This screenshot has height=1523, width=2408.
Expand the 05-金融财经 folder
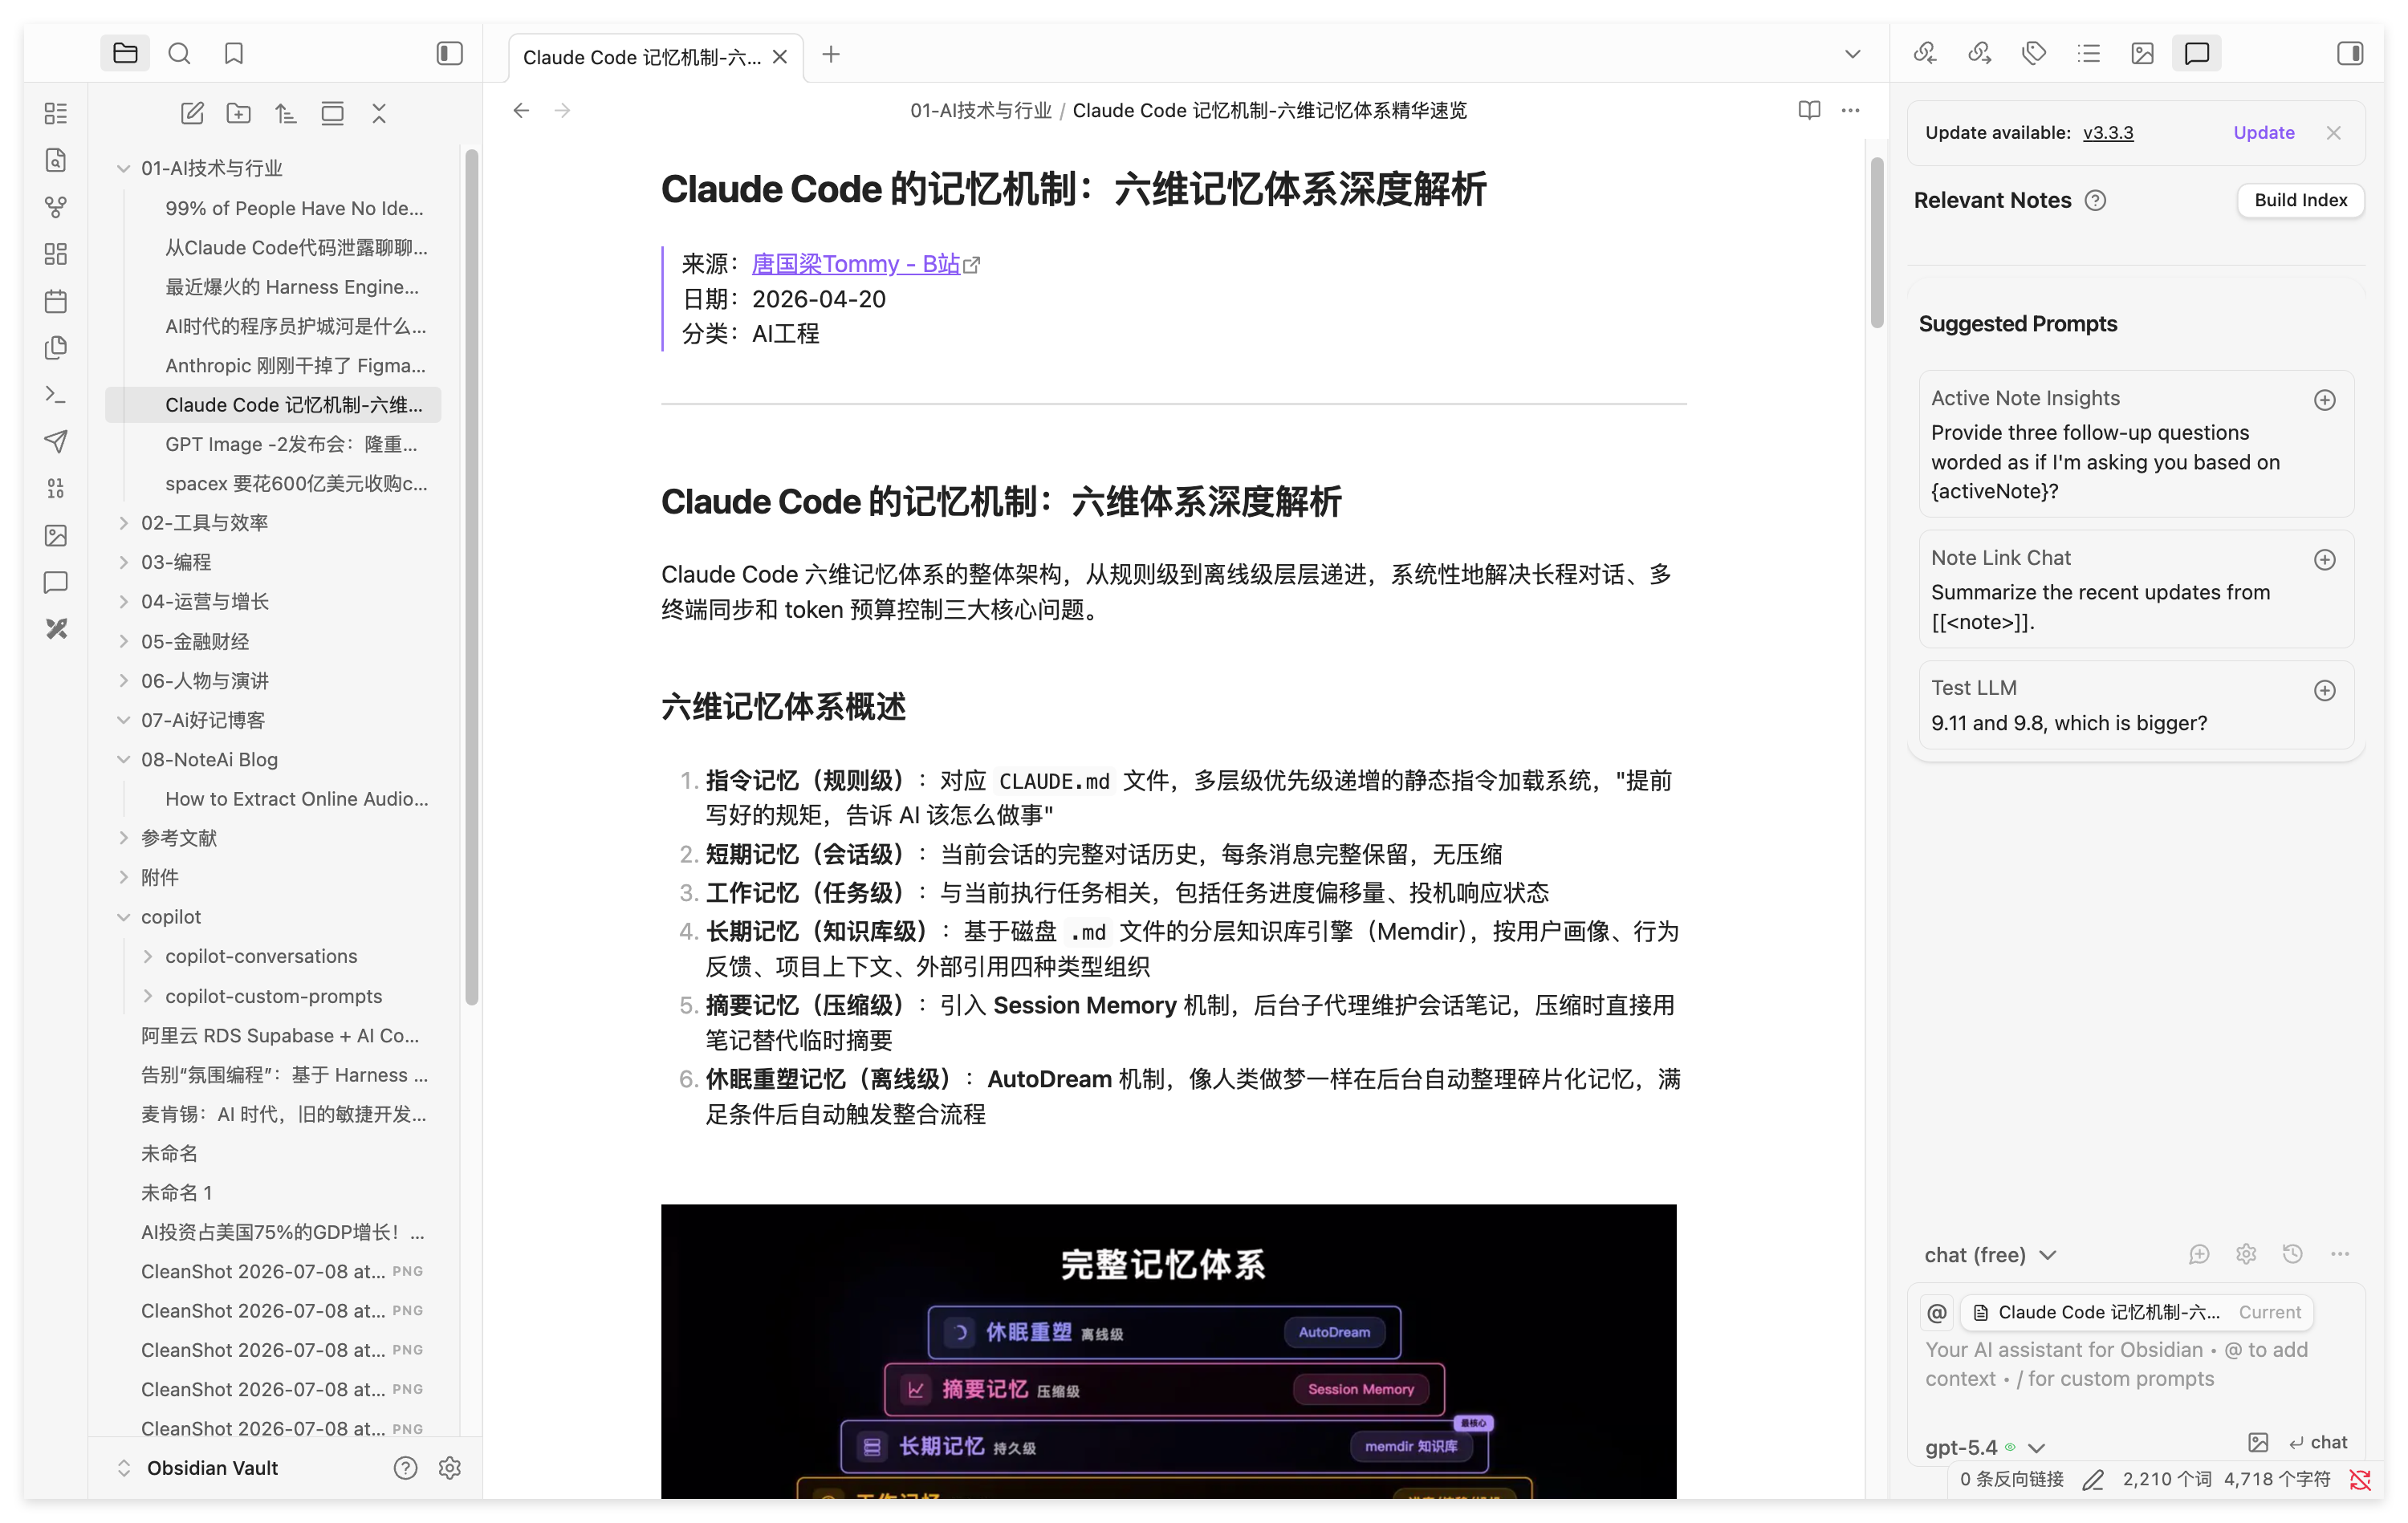tap(124, 641)
